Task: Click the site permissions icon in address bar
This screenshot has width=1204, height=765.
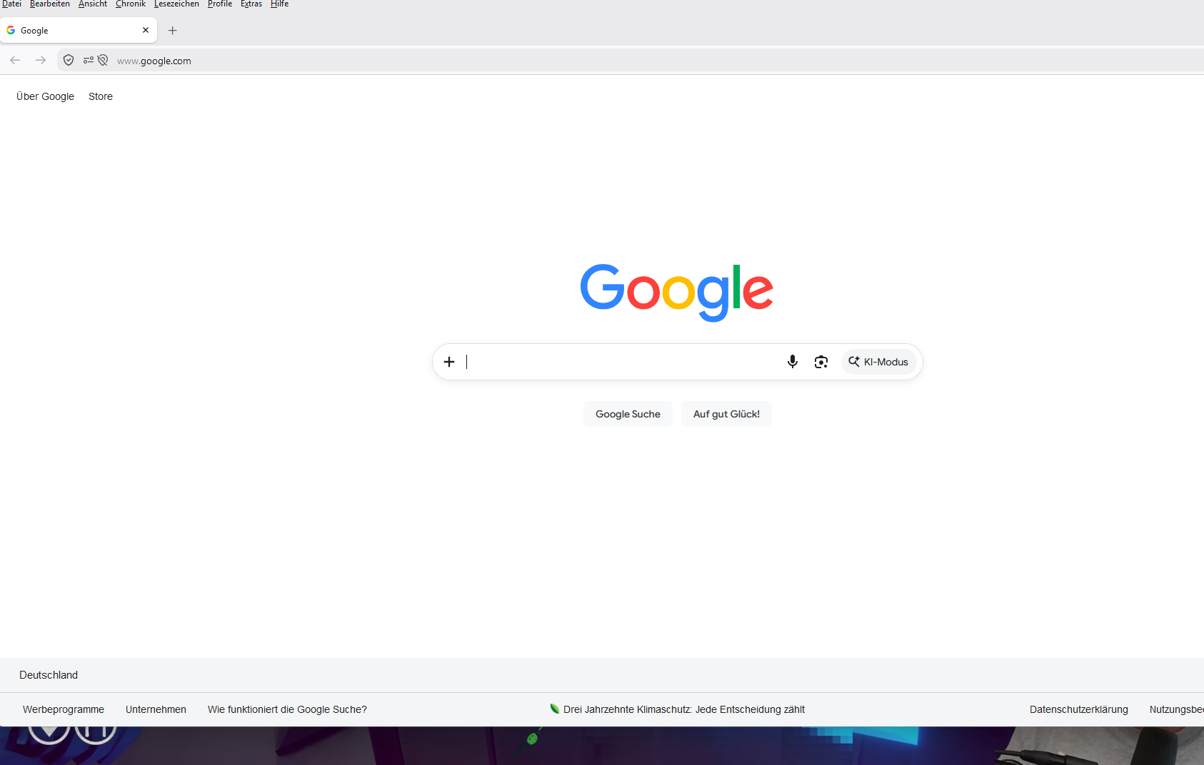Action: 89,61
